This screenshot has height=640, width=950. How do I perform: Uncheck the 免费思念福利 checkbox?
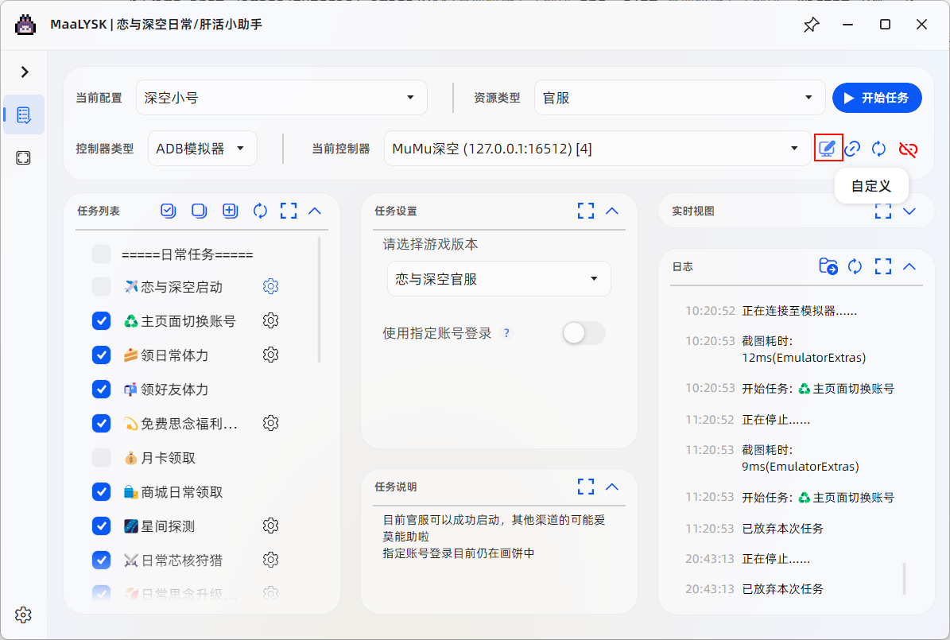[101, 423]
